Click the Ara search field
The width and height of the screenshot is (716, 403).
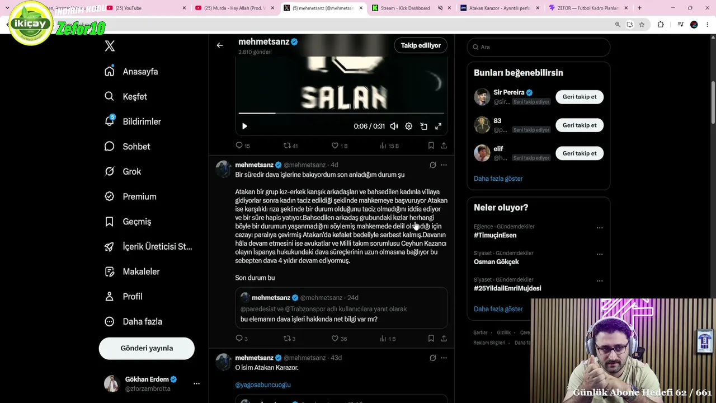(x=538, y=47)
